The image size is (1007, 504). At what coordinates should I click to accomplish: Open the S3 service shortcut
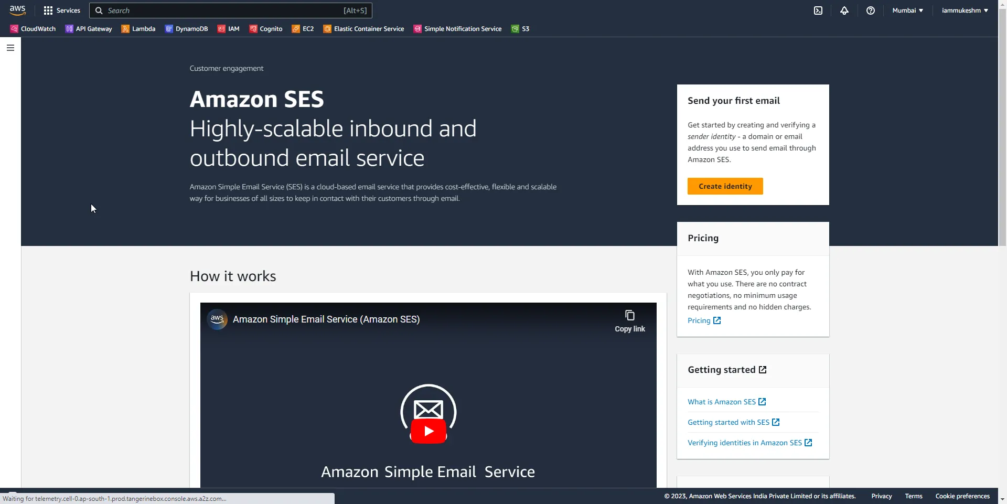(x=520, y=29)
